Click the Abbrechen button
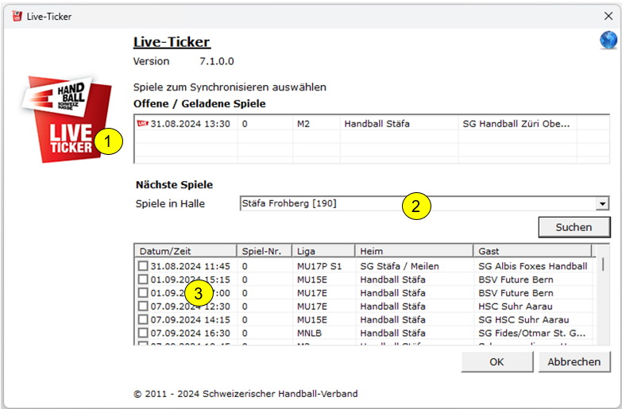This screenshot has height=409, width=622. [574, 362]
